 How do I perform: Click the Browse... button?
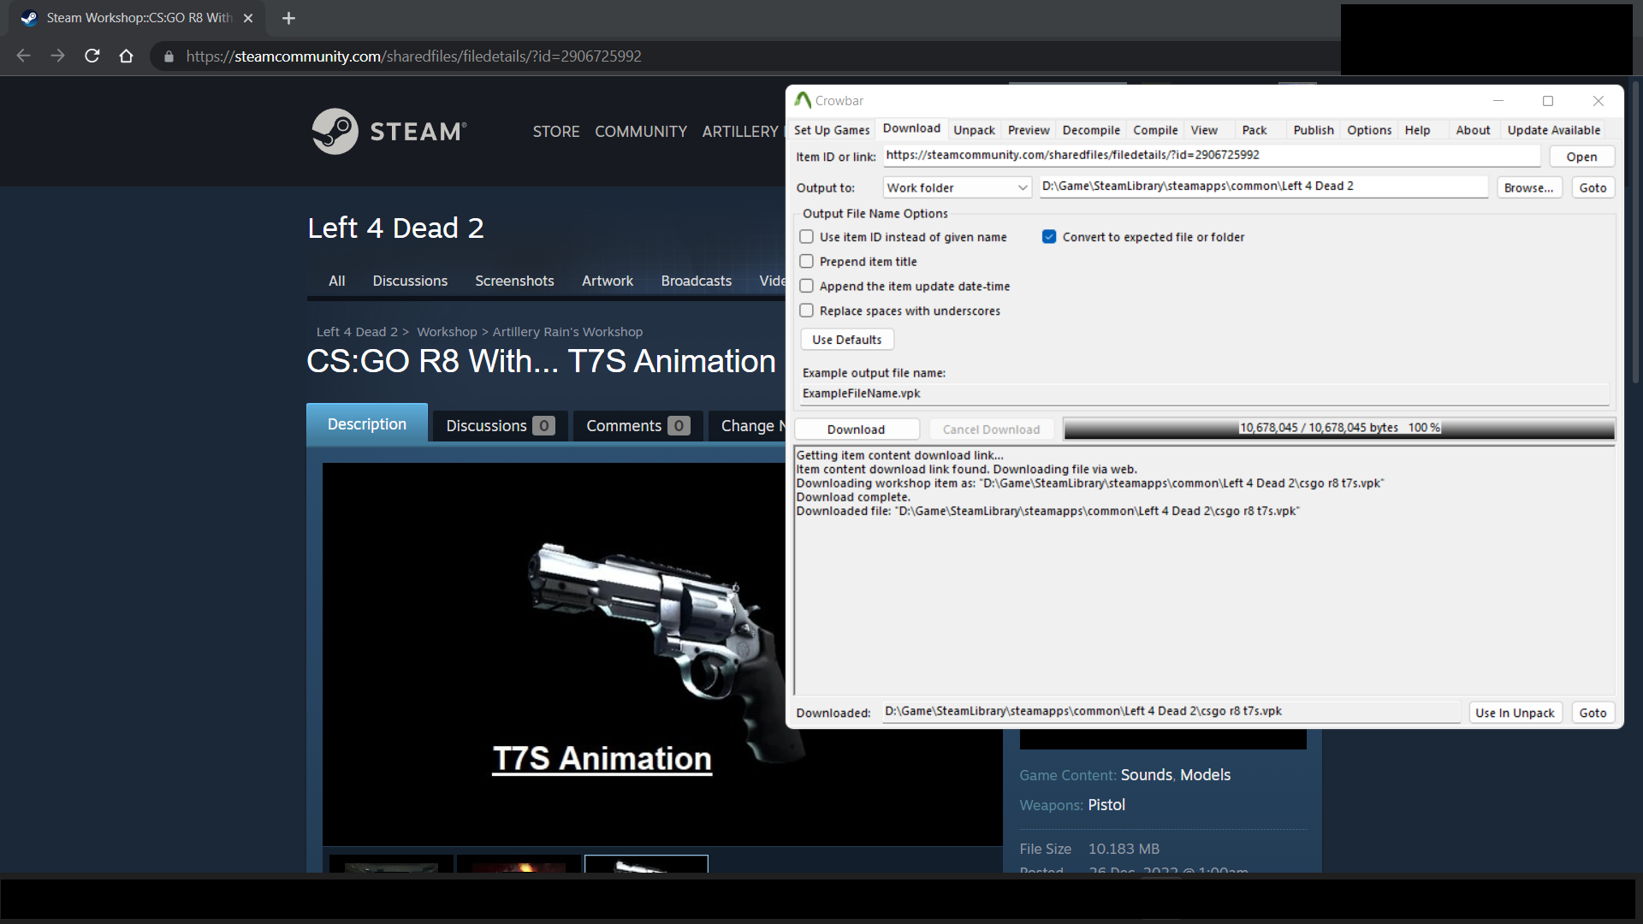[1528, 187]
